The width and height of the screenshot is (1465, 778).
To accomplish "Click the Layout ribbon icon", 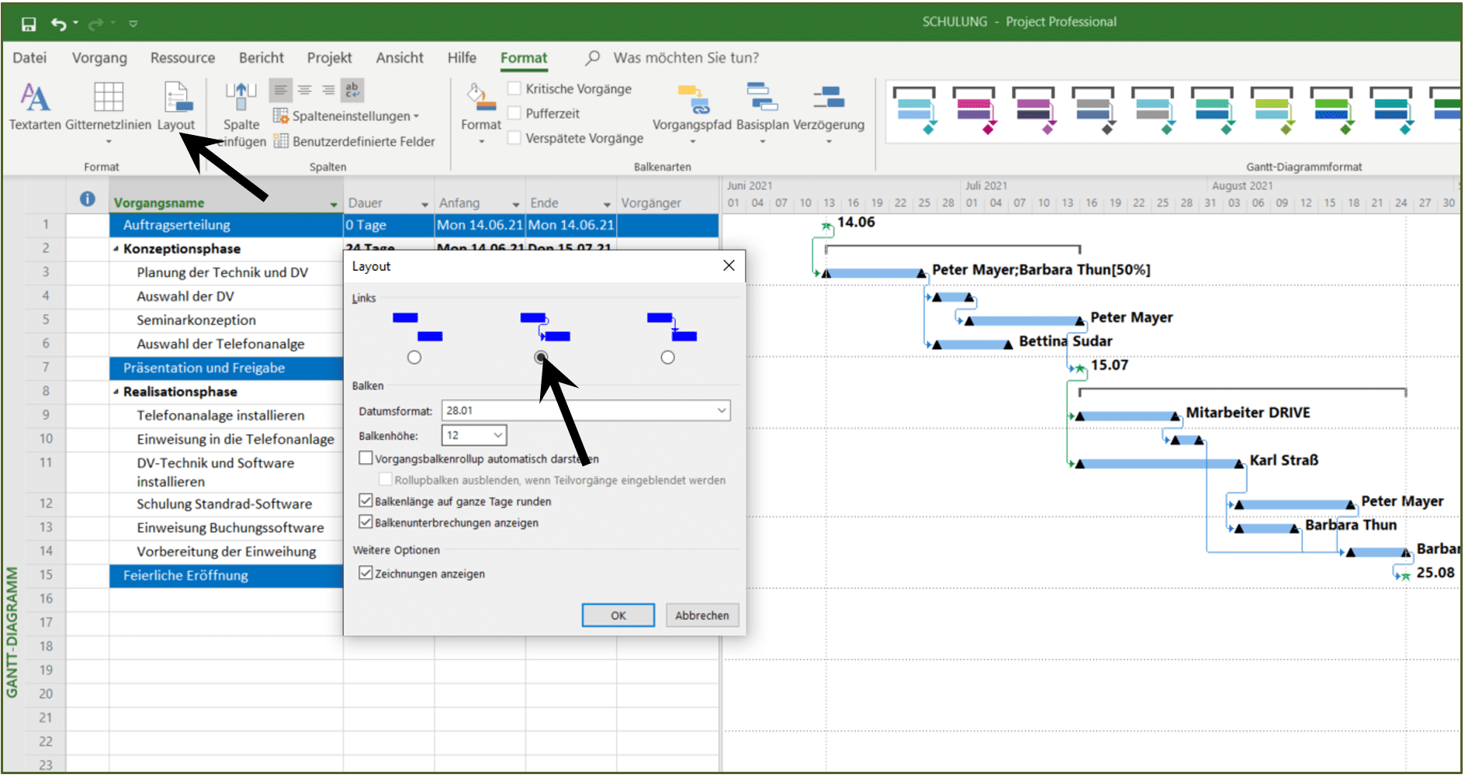I will pos(178,98).
